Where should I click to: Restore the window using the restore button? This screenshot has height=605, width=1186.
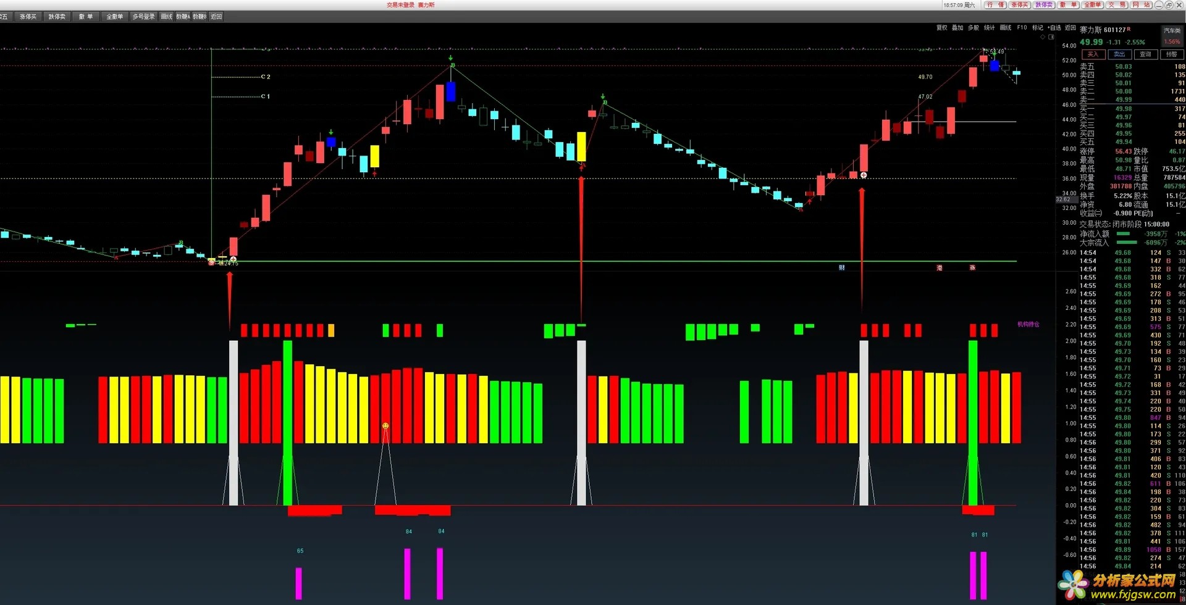click(1169, 5)
